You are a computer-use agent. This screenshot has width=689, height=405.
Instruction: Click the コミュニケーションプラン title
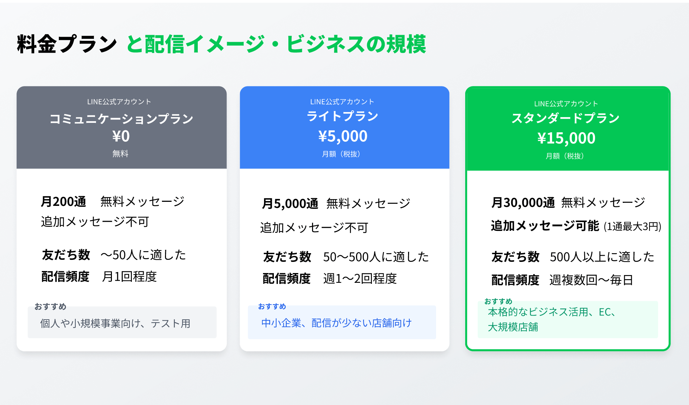pyautogui.click(x=121, y=118)
